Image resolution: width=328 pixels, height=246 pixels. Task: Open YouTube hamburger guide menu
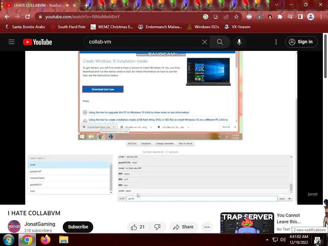(12, 42)
